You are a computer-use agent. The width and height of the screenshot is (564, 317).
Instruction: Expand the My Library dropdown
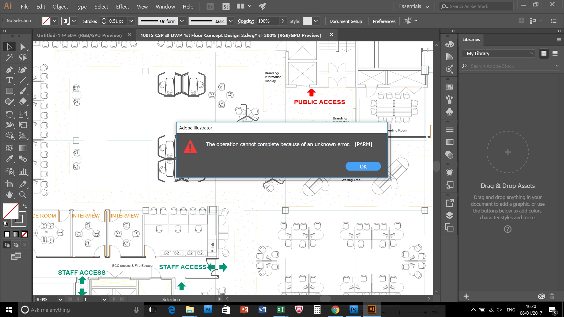pos(499,53)
